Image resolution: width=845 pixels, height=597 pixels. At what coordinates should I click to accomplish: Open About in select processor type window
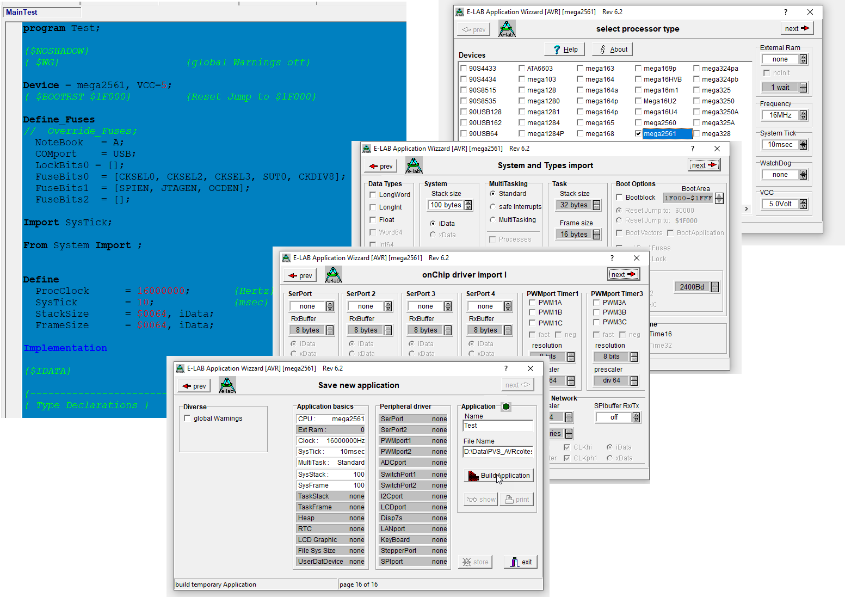(612, 50)
